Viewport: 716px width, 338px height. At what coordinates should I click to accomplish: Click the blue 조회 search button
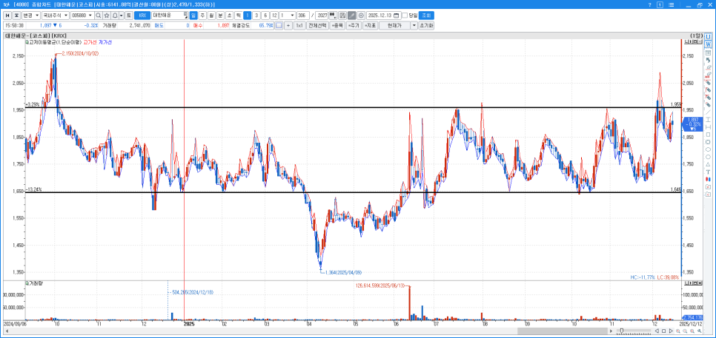[426, 15]
